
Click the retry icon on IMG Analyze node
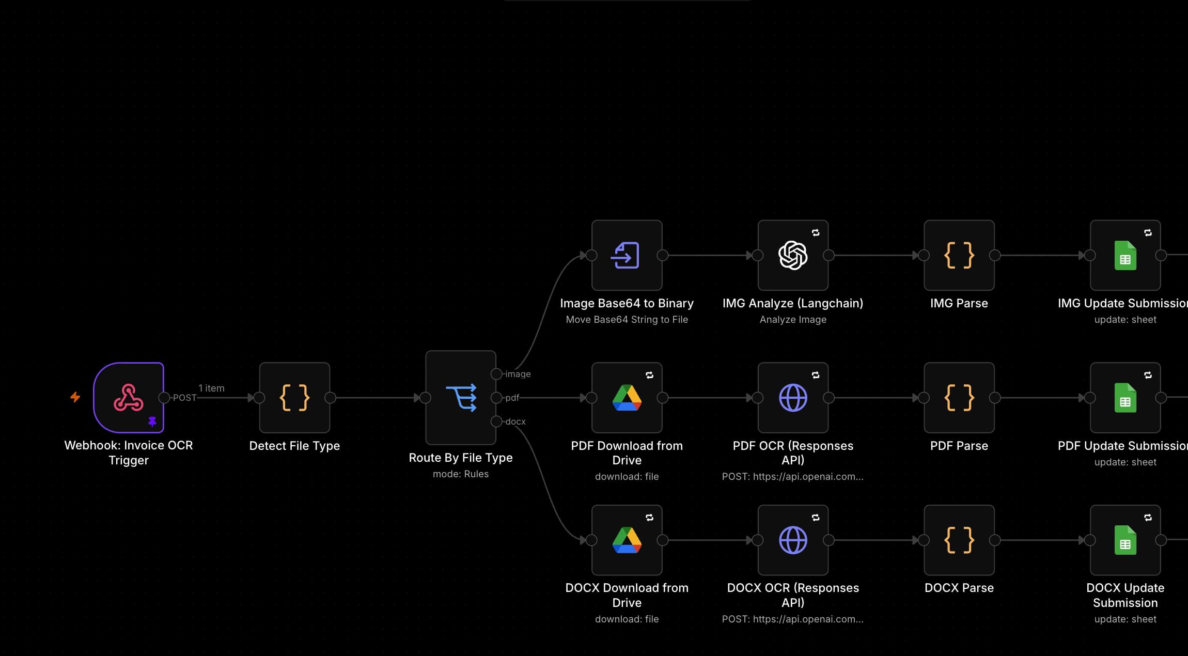point(816,233)
